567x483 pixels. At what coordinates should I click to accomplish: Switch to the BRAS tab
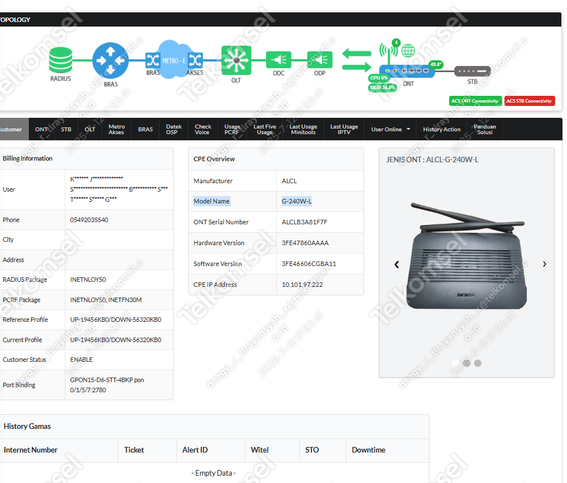click(145, 130)
